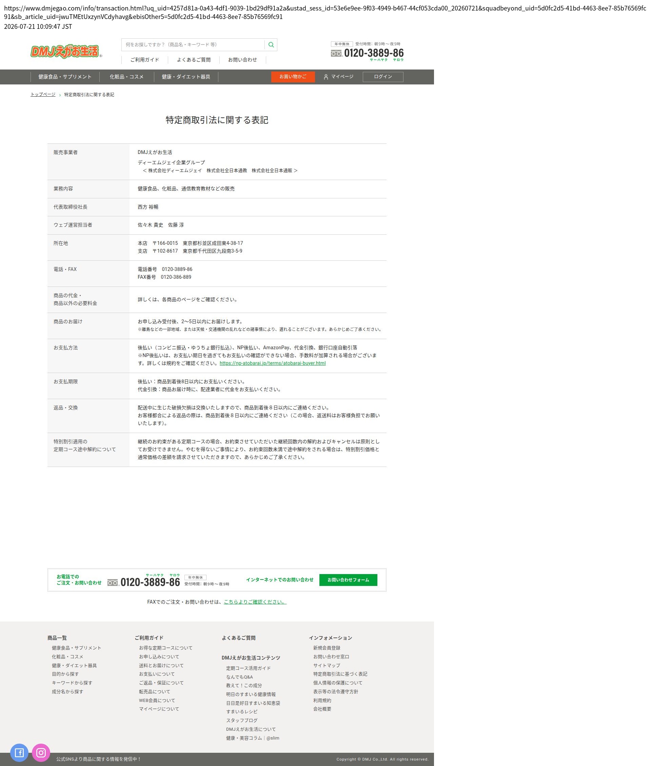
Task: Open footer 新規会員登録 link
Action: (x=327, y=648)
